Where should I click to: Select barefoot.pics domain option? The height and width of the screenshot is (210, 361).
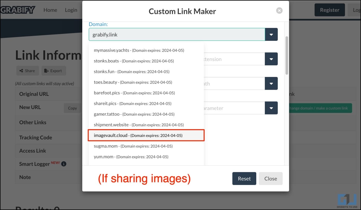[x=146, y=93]
